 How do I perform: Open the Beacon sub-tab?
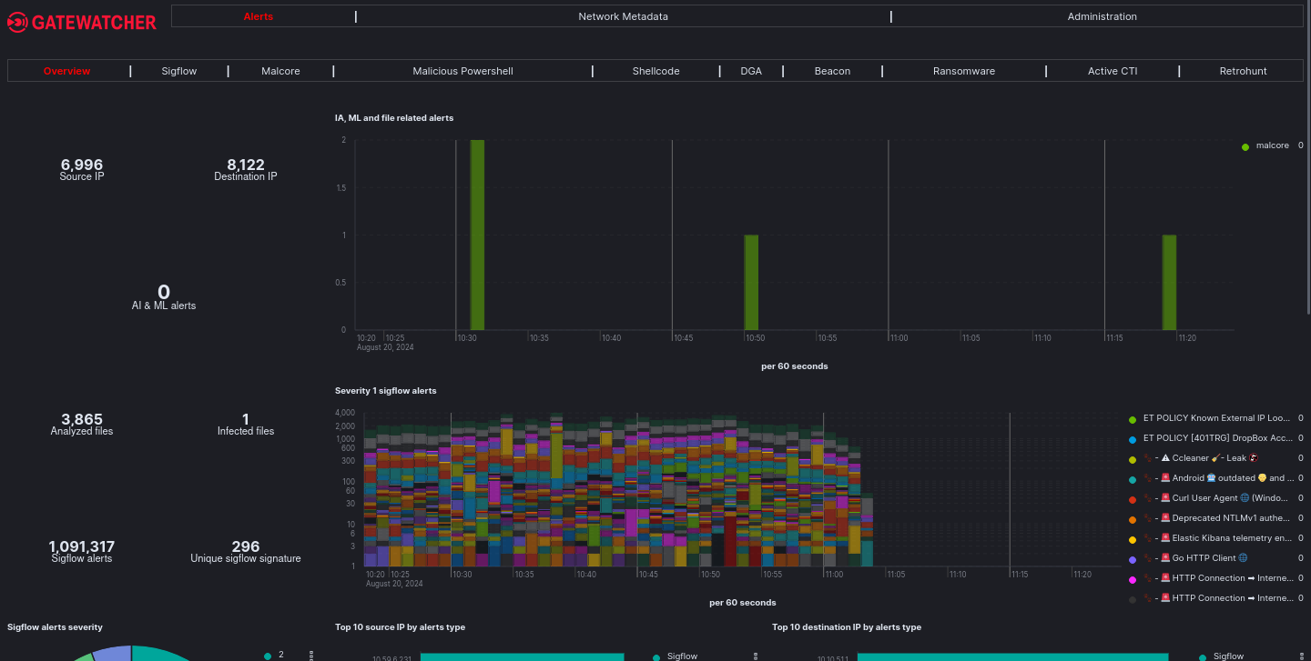click(x=832, y=71)
